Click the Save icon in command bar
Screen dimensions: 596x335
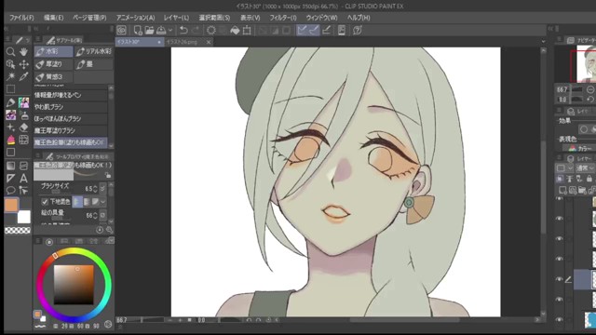[161, 31]
